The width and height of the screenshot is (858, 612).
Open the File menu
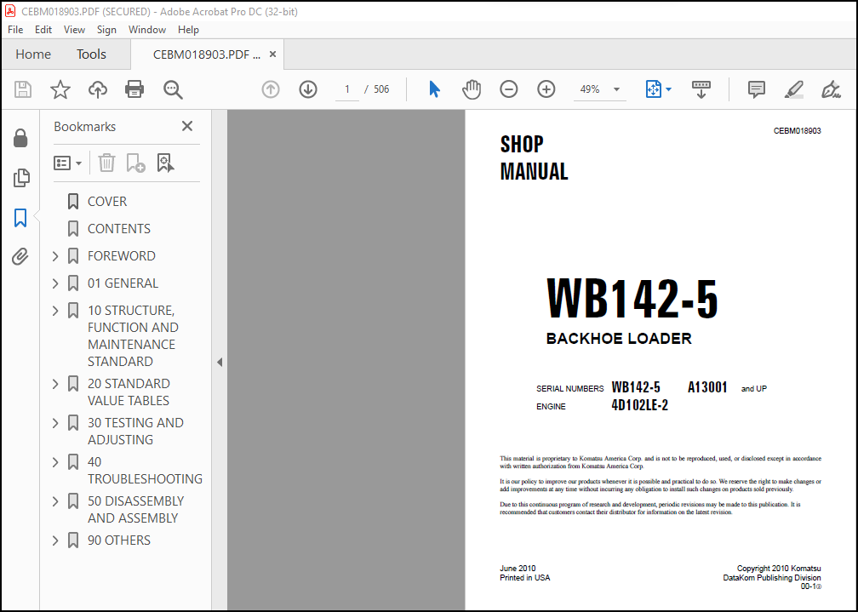pos(15,30)
